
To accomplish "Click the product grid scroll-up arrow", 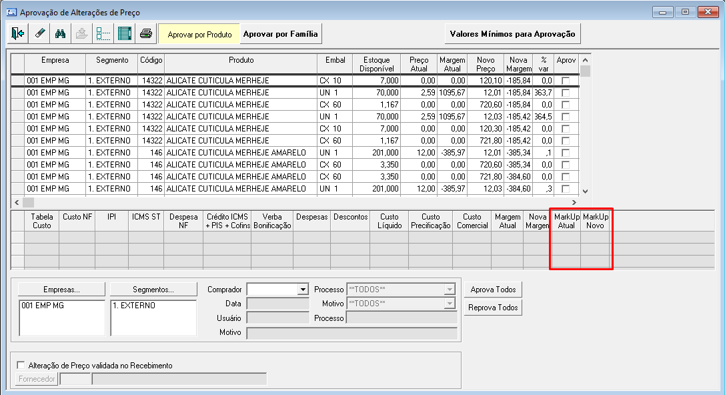I will click(x=585, y=60).
